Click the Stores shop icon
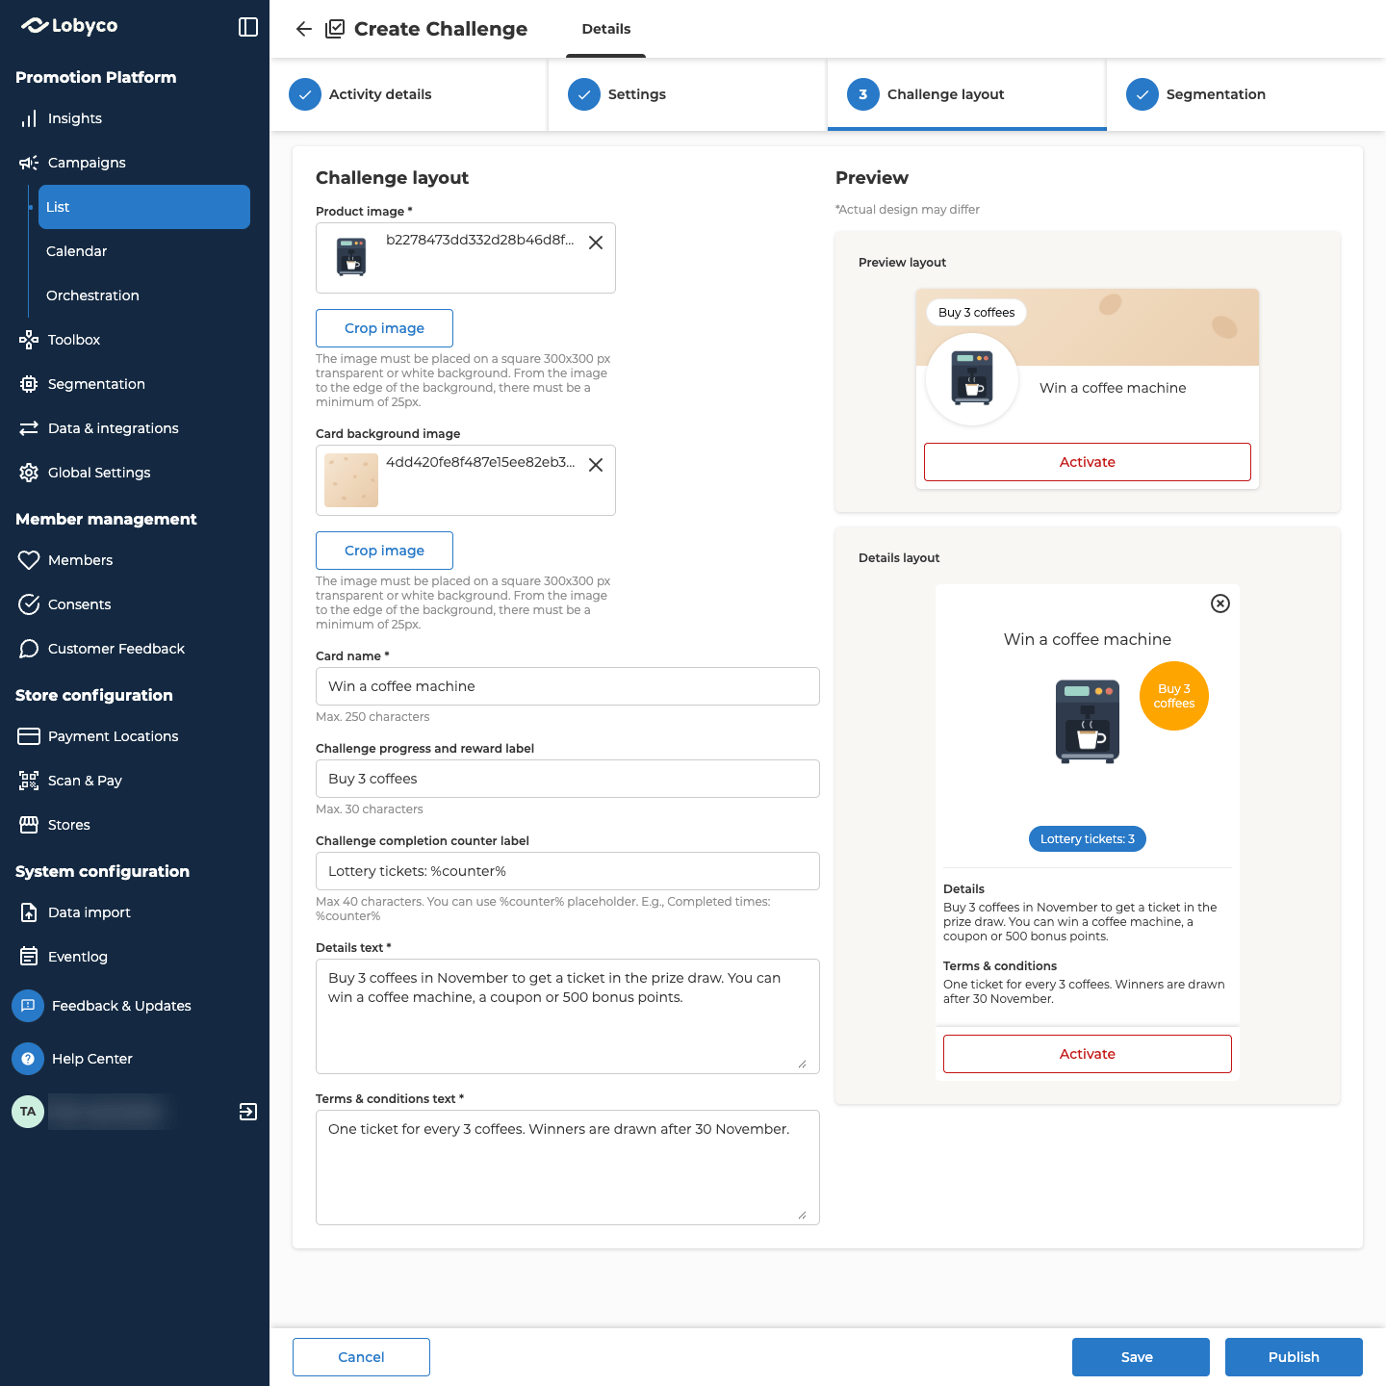This screenshot has width=1386, height=1386. 29,825
